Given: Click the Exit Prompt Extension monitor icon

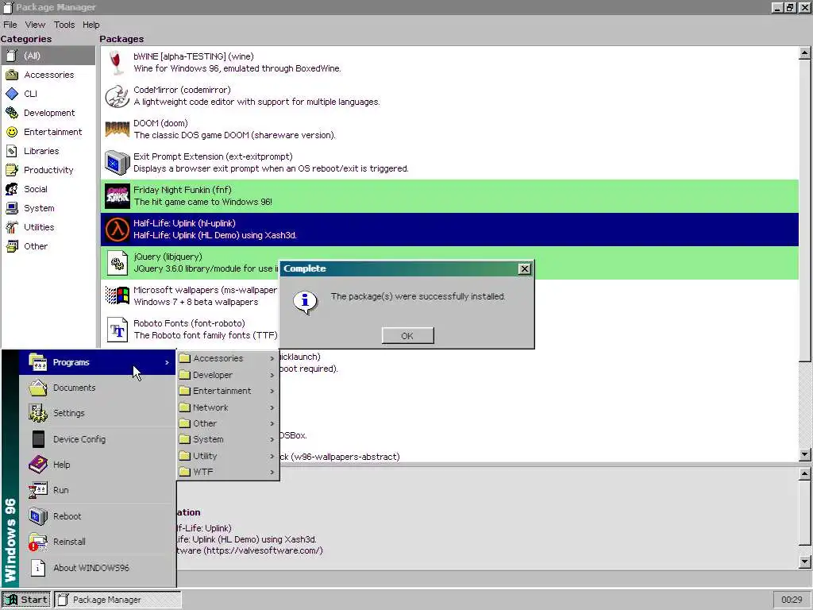Looking at the screenshot, I should coord(118,163).
